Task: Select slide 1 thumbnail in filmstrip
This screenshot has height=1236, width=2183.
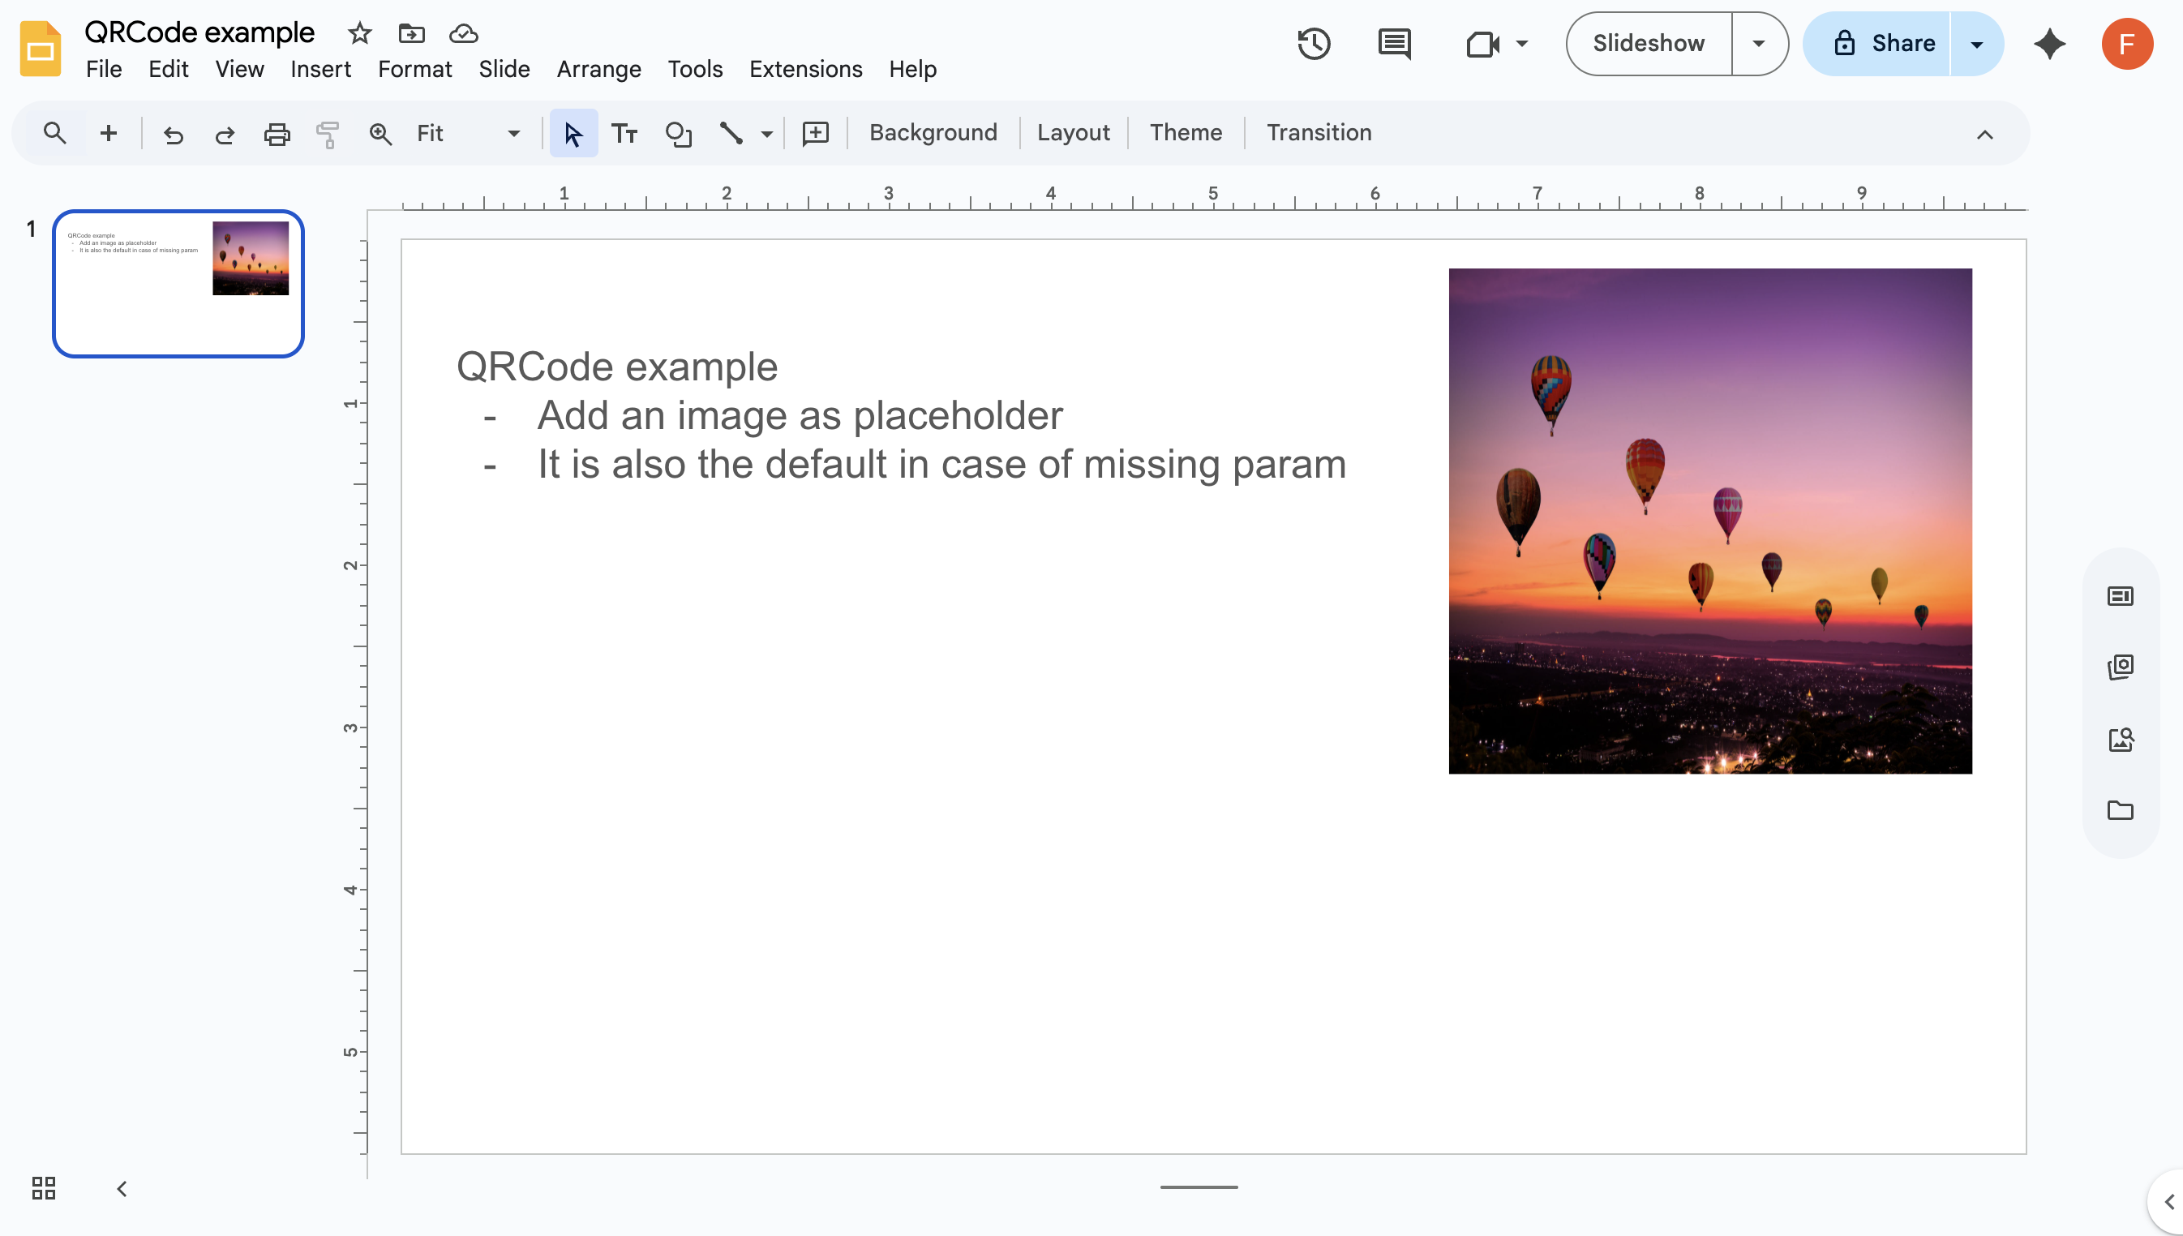Action: click(x=178, y=284)
